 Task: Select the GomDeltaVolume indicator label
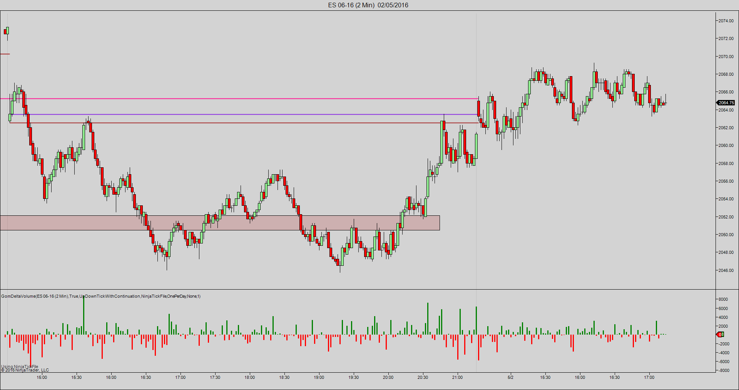pos(101,296)
